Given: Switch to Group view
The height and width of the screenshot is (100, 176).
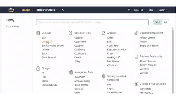Looking at the screenshot, I should pyautogui.click(x=157, y=22).
